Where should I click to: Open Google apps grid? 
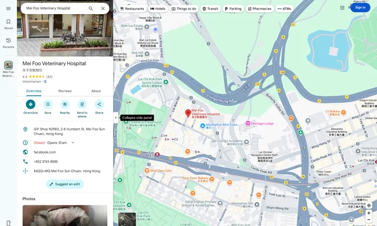[x=342, y=8]
